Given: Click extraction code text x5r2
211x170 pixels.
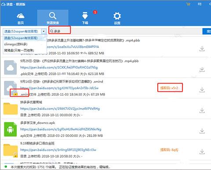Looking at the screenshot, I should click(169, 88).
